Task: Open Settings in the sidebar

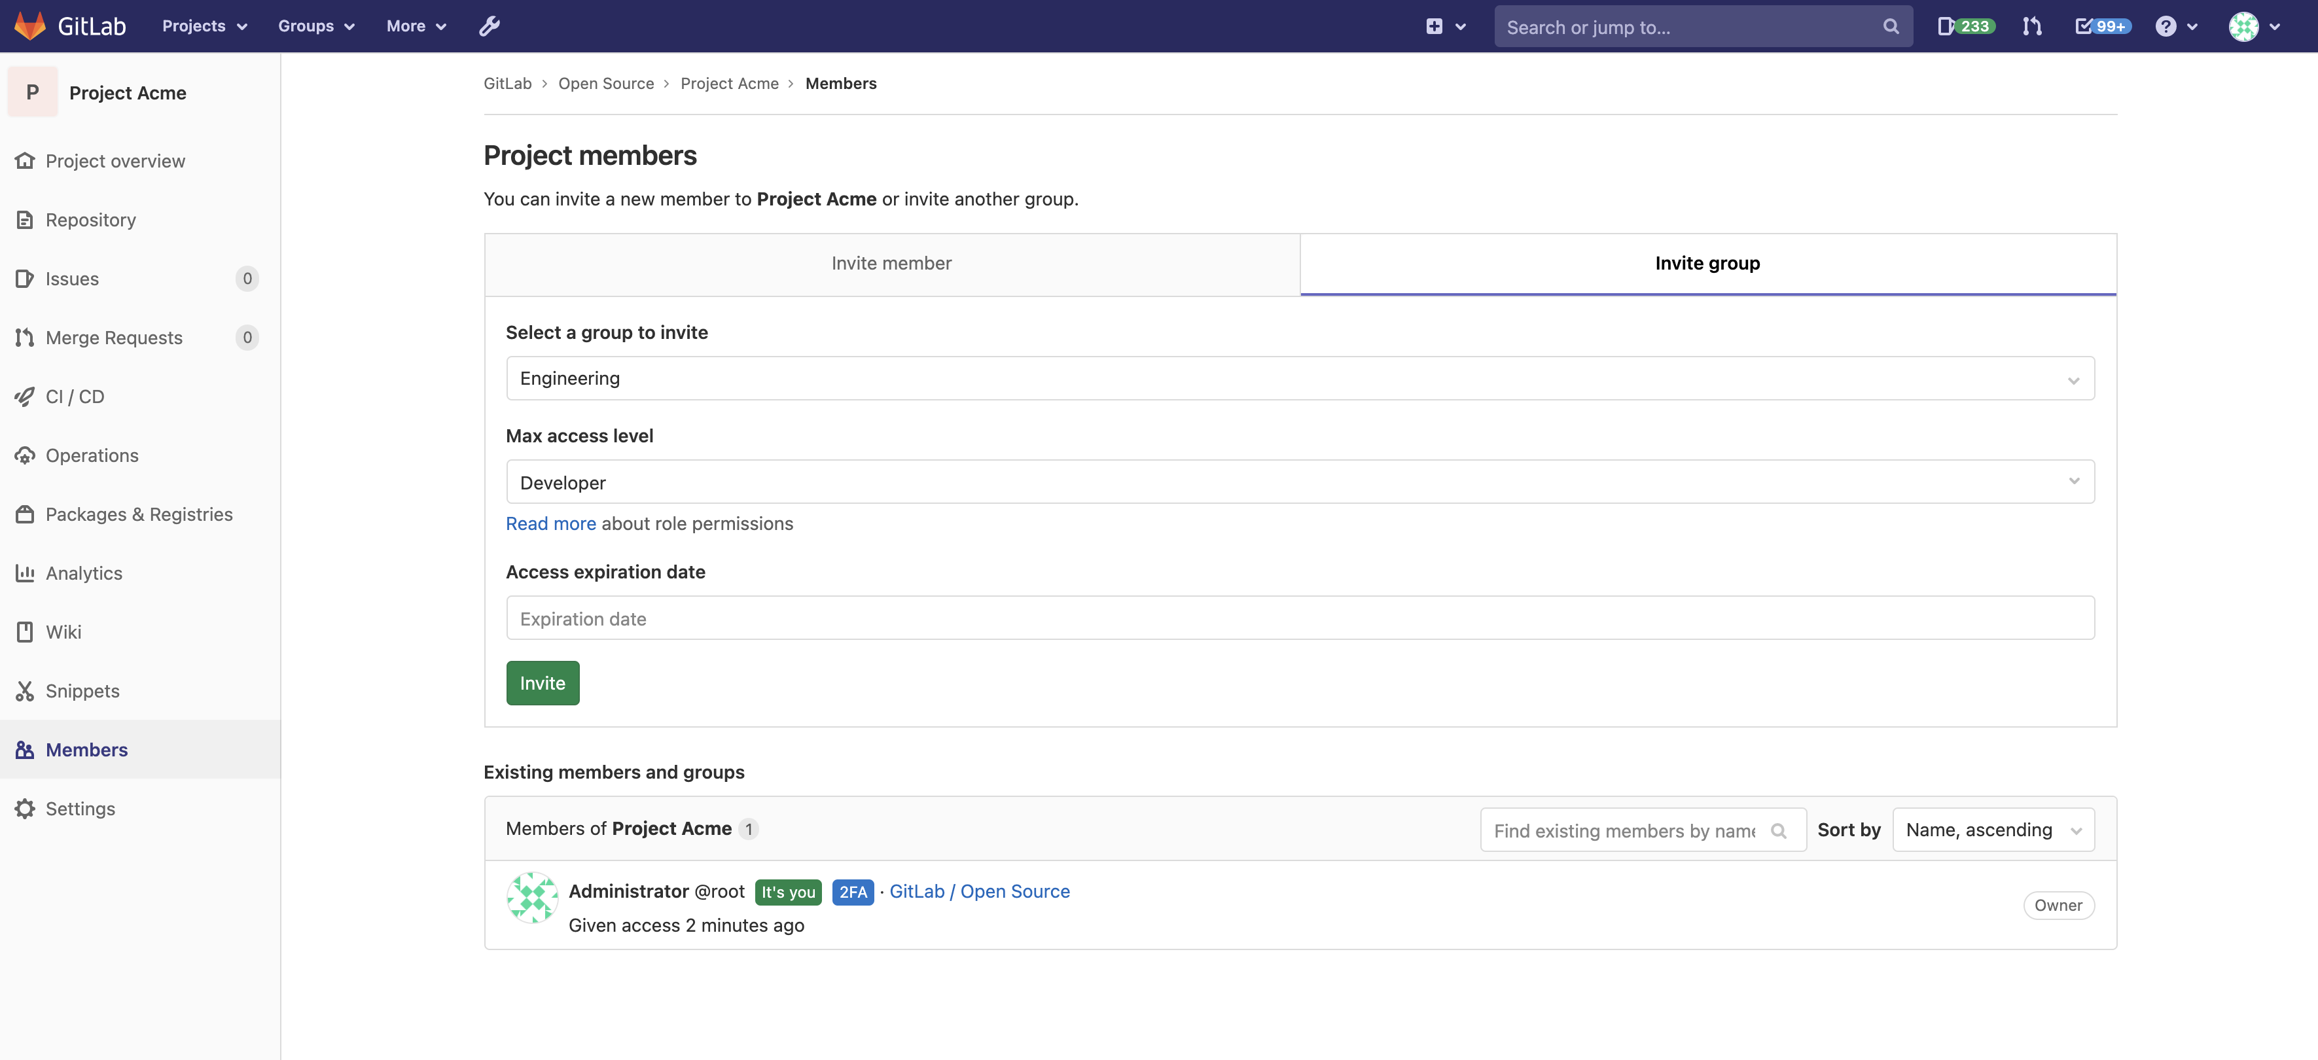Action: (140, 809)
